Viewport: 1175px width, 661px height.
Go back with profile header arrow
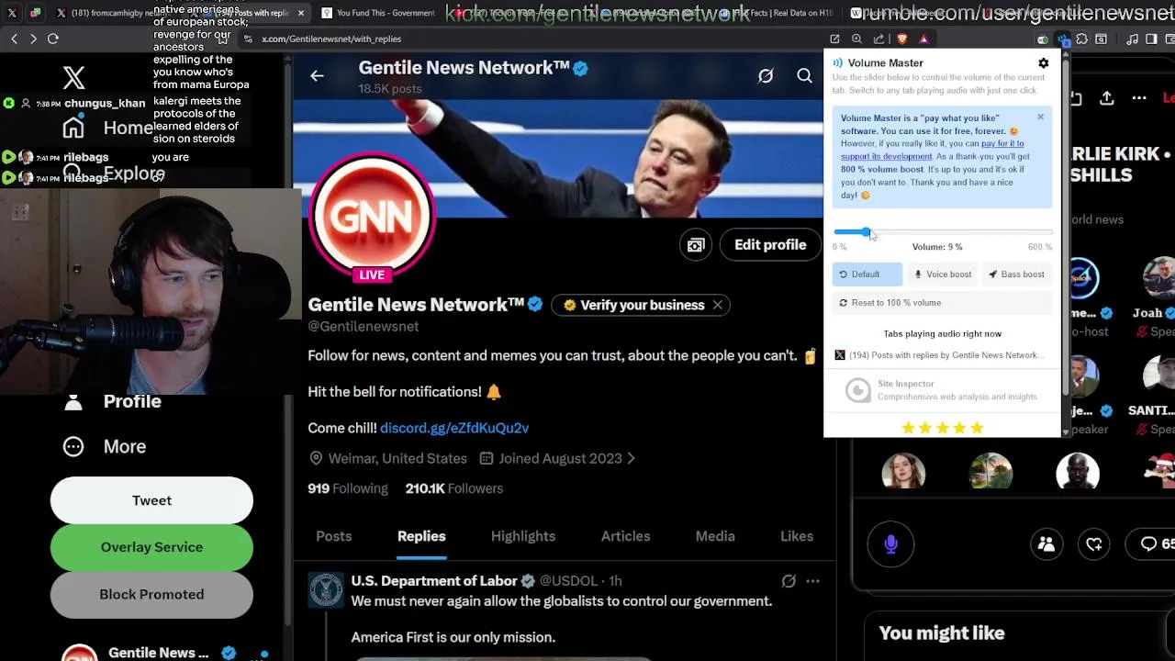coord(317,76)
